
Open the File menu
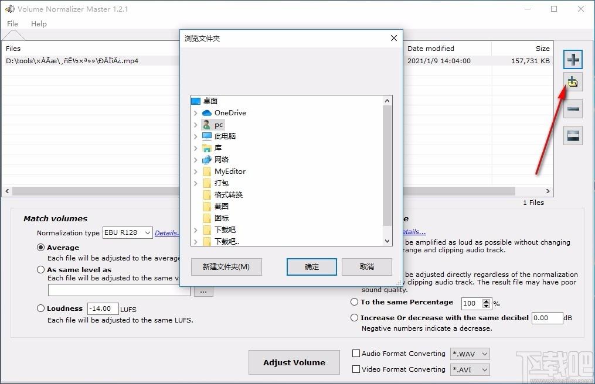pos(12,24)
